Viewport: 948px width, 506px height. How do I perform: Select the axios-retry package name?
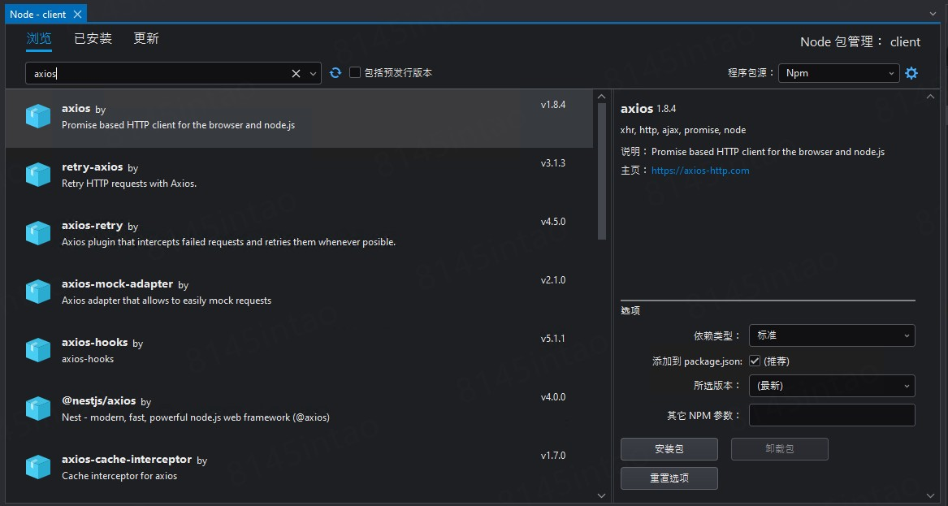pos(92,226)
